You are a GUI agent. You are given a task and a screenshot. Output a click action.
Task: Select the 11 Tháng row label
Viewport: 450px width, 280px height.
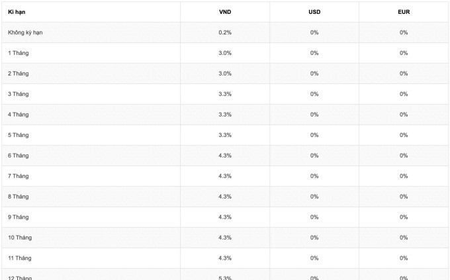point(20,258)
